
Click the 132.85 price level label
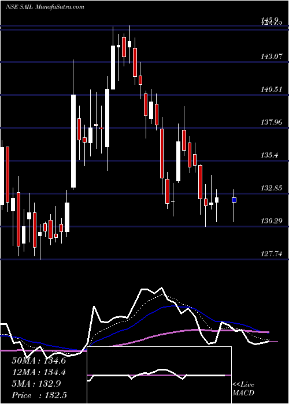click(271, 188)
